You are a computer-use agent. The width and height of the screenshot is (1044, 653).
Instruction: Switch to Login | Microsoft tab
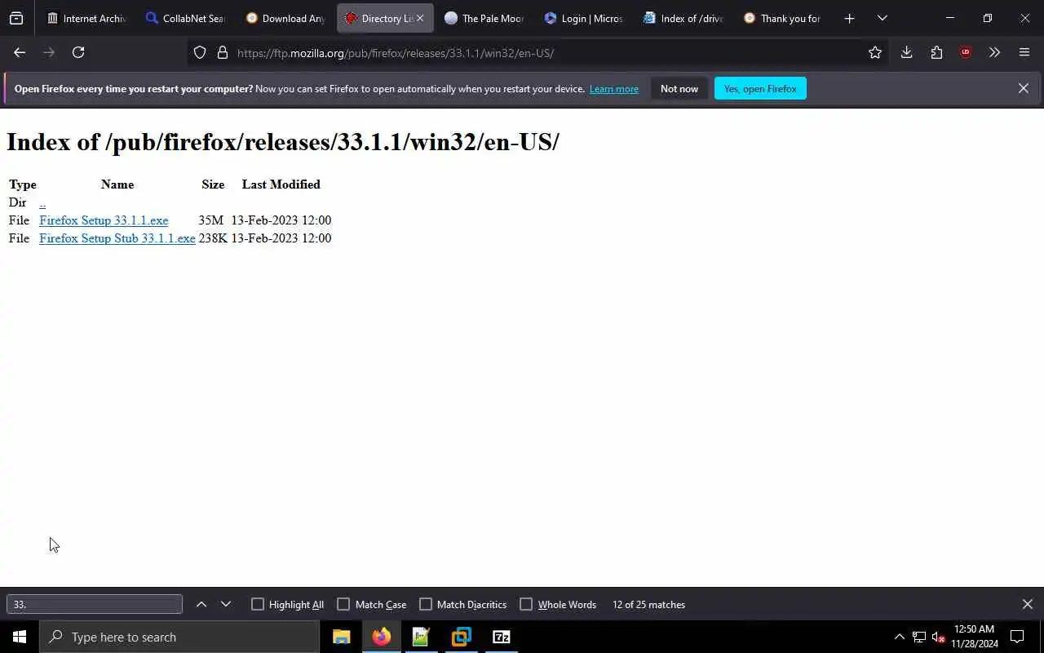pos(584,18)
